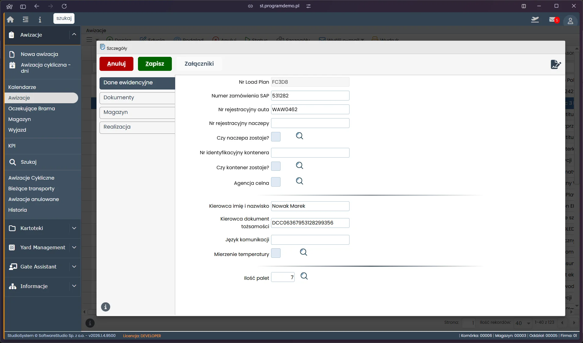Open the Ilość rekordów dropdown

[x=523, y=323]
